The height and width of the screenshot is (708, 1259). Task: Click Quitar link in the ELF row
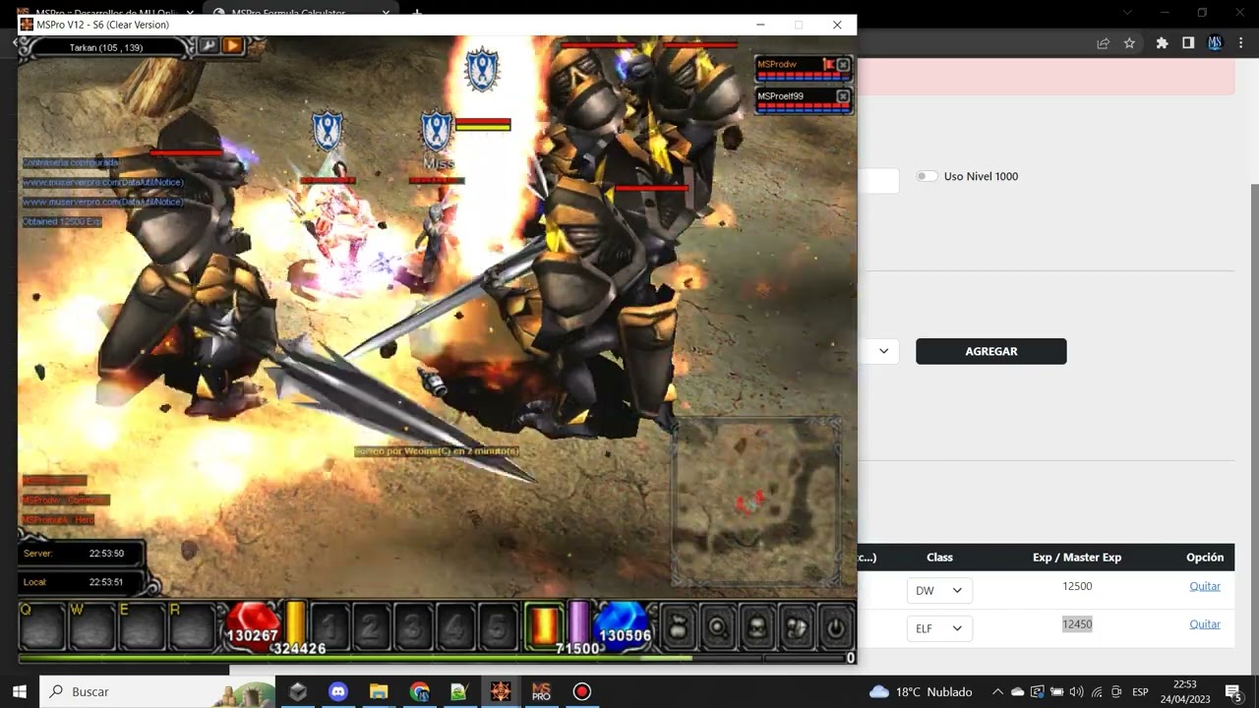point(1205,624)
